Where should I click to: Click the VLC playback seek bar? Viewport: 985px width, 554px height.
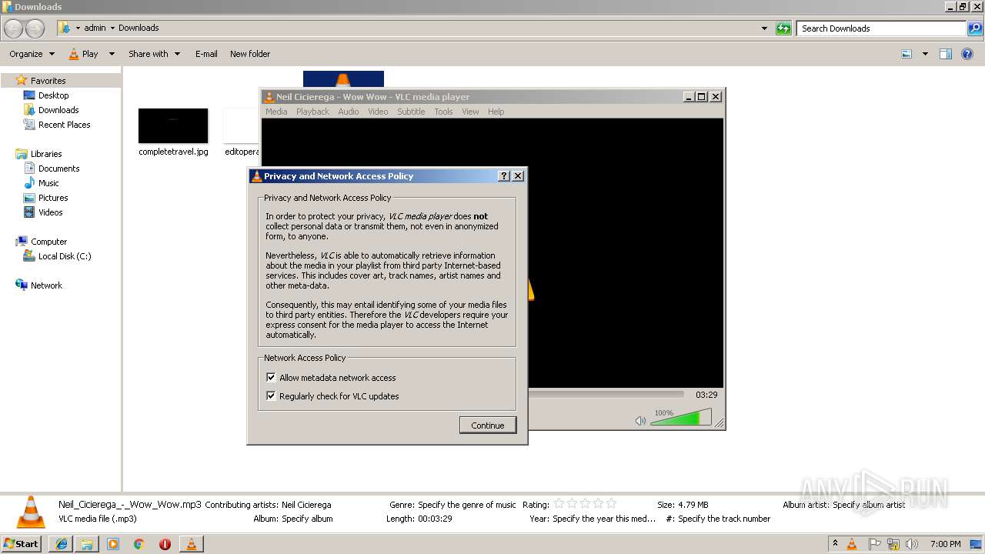(x=606, y=394)
